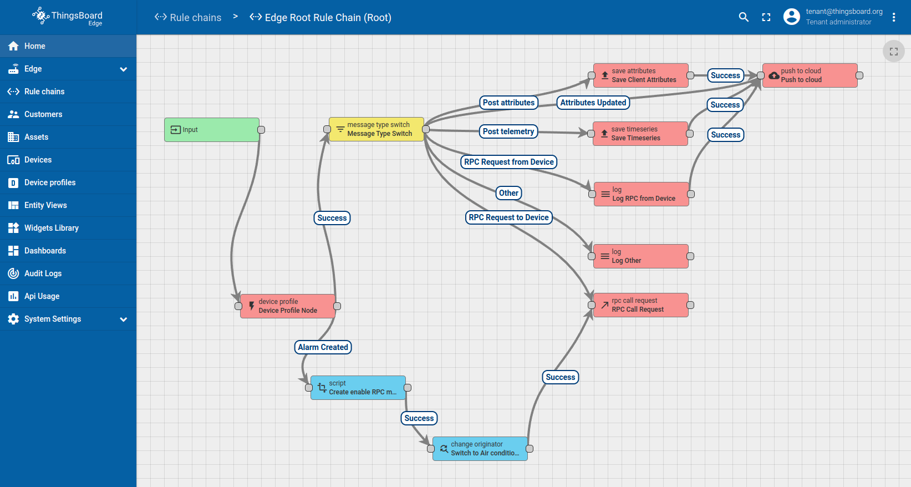Click the cloud icon on Push to cloud node
Screen dimensions: 911x487
[773, 75]
